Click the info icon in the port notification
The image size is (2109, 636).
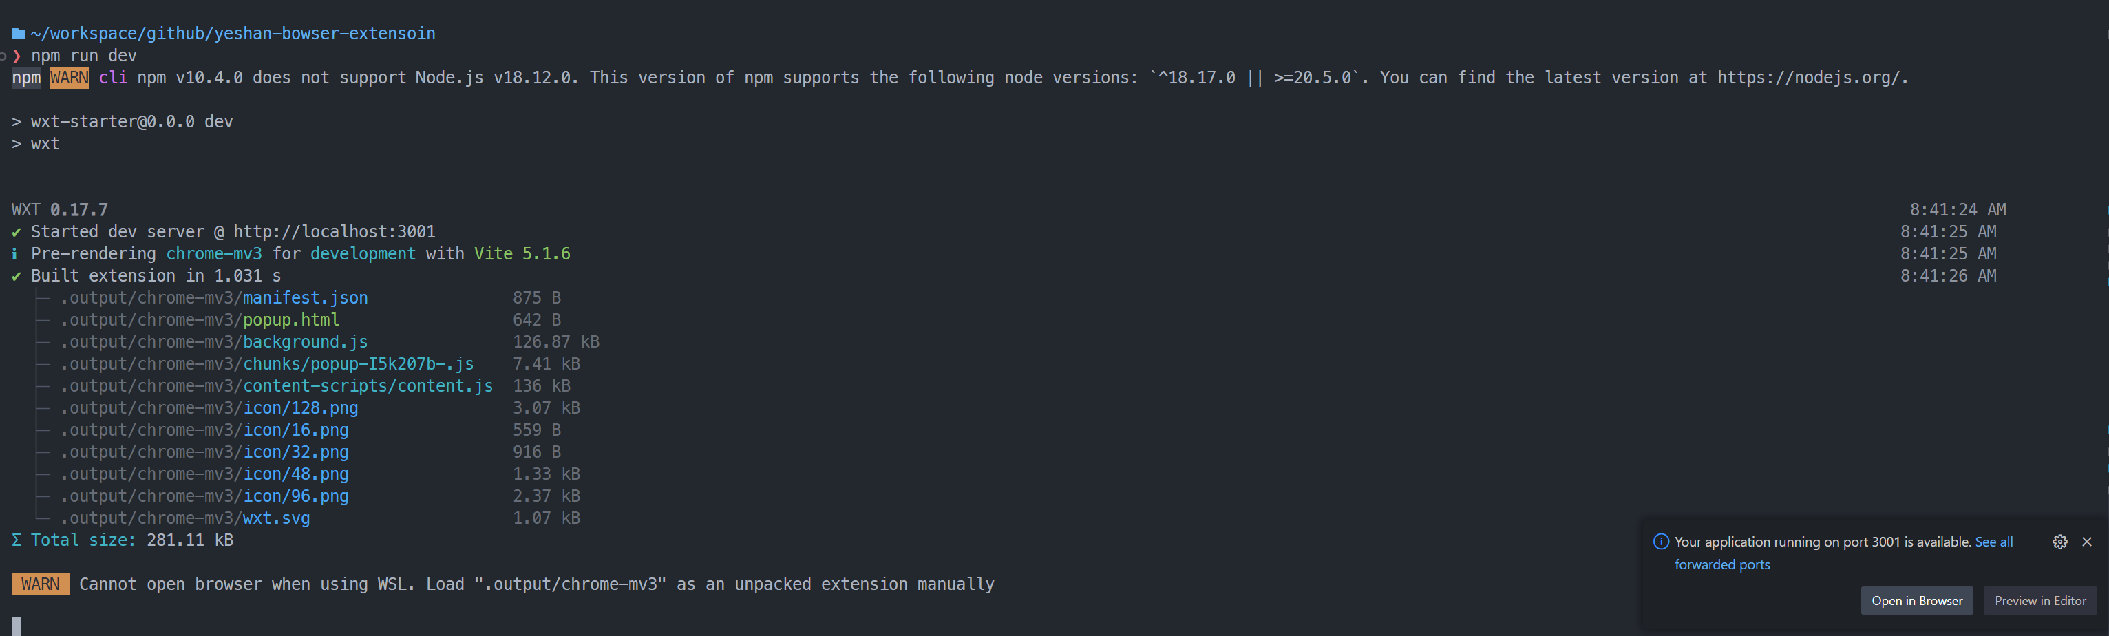click(1661, 541)
